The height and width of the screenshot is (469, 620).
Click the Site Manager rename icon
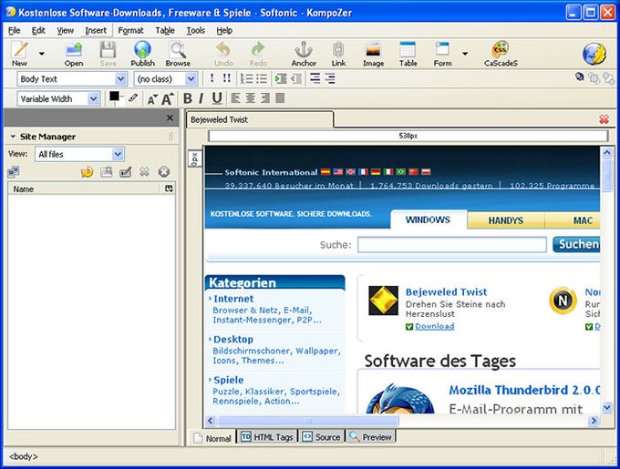(125, 172)
